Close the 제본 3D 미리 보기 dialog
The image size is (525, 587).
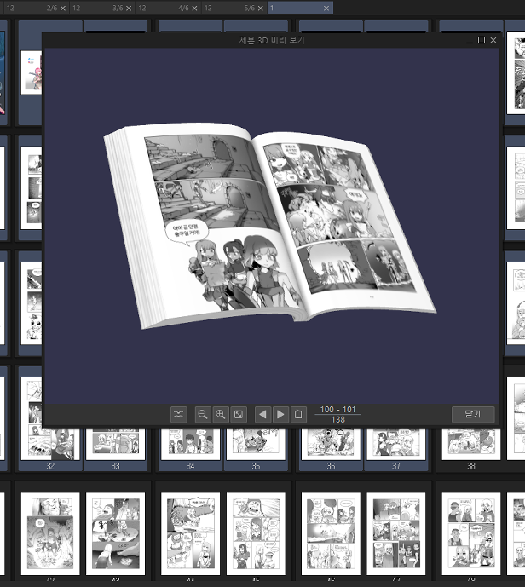(493, 40)
